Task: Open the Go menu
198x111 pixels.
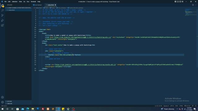Action: [x=24, y=2]
